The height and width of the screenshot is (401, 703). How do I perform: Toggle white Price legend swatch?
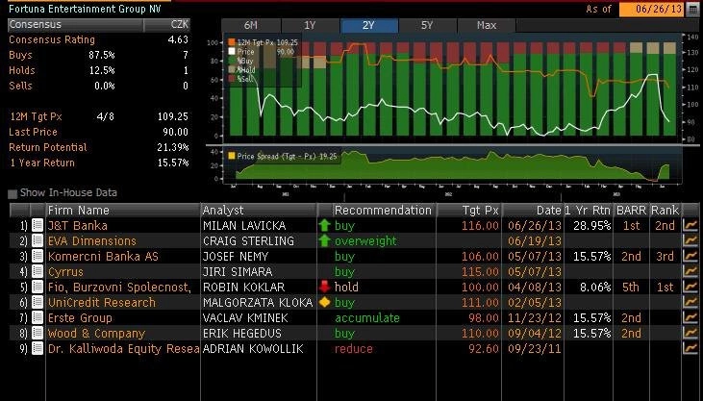pos(232,52)
